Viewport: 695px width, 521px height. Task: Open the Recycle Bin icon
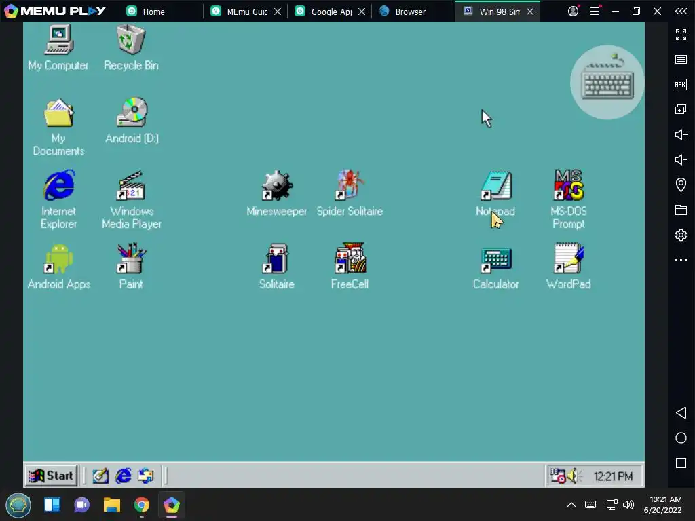tap(131, 48)
